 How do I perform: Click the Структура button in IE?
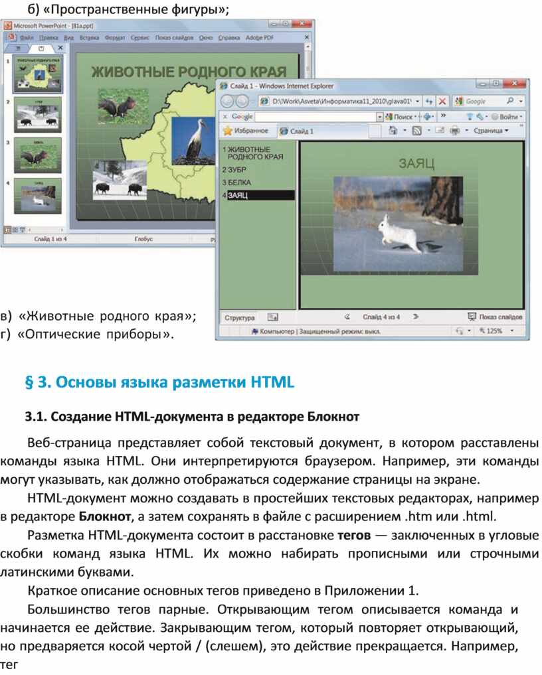(240, 318)
